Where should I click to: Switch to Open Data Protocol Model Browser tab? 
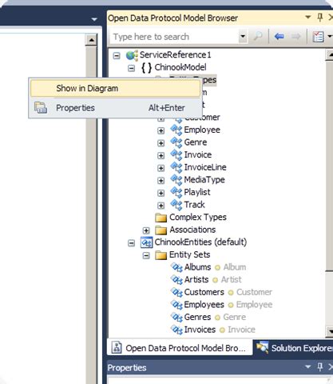tap(180, 347)
